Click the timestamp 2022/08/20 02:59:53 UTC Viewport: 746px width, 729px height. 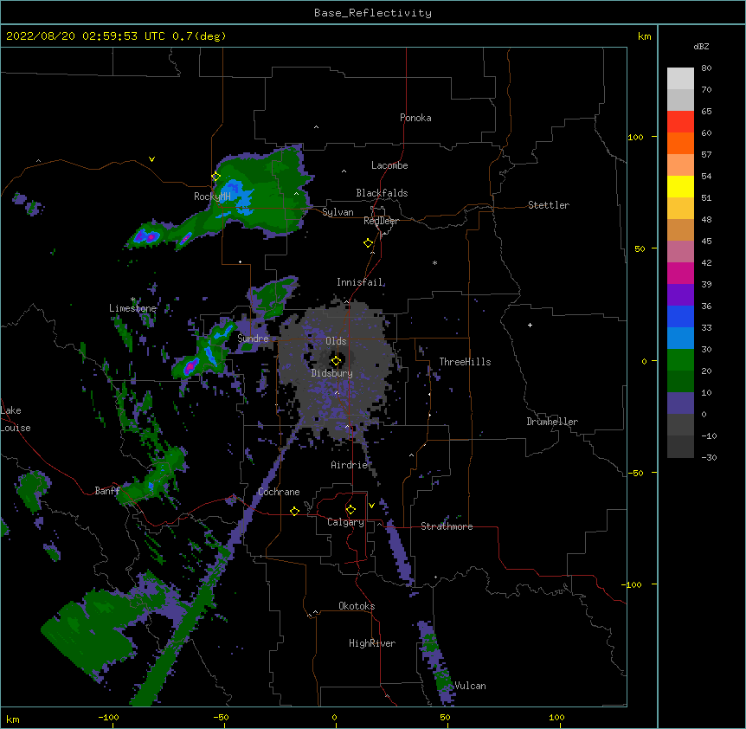(x=86, y=36)
